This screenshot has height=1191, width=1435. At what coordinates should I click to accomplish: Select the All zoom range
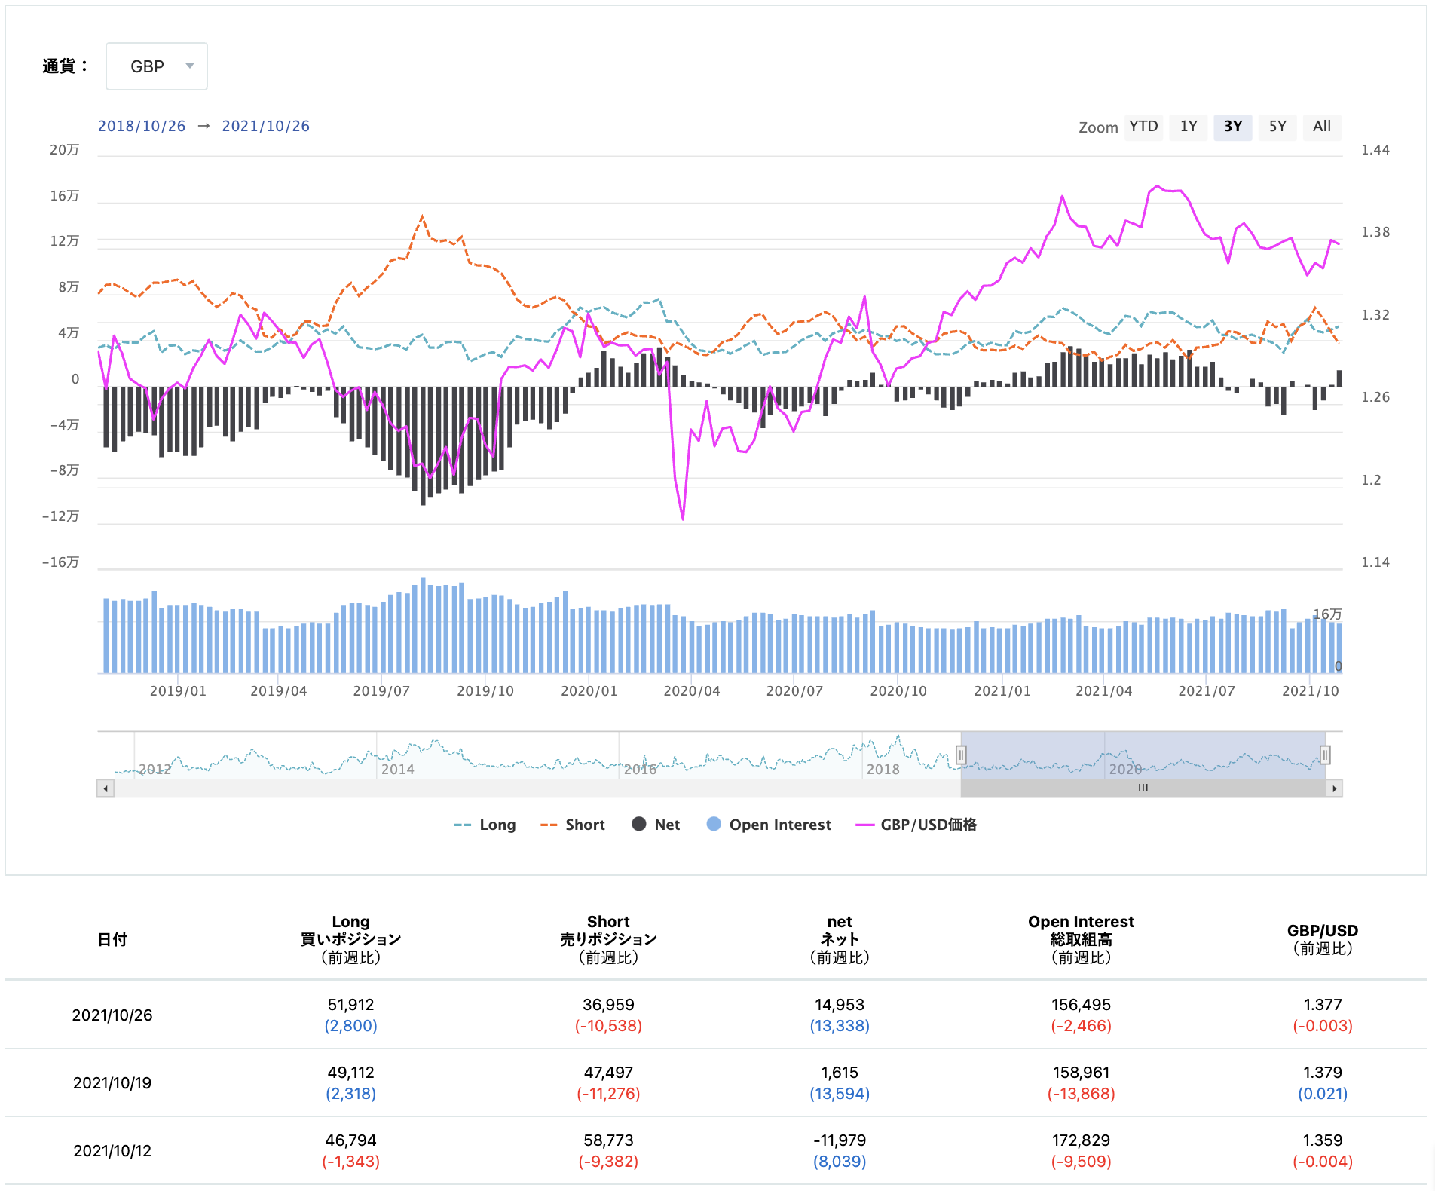(x=1322, y=127)
